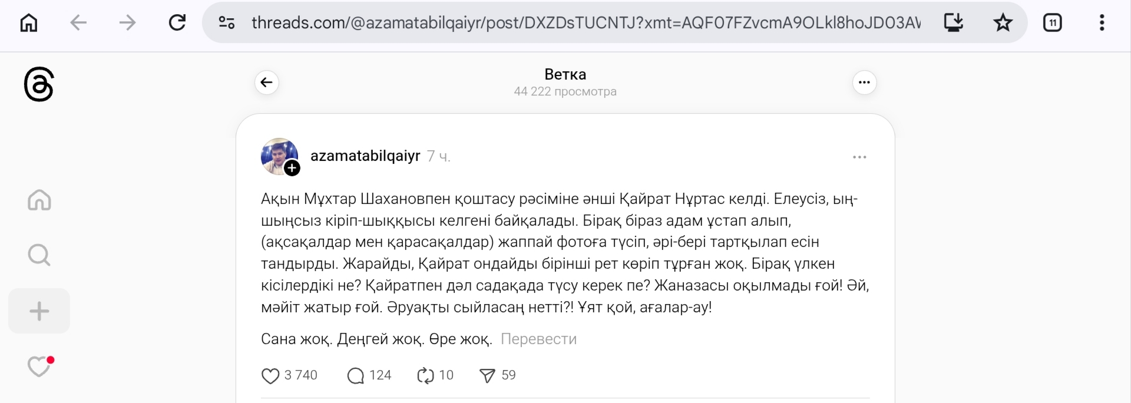Image resolution: width=1131 pixels, height=403 pixels.
Task: Open the Threads home feed icon
Action: [39, 200]
